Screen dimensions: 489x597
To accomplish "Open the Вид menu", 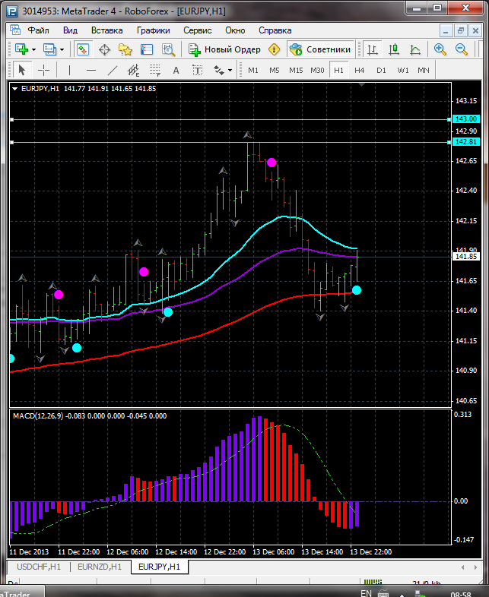I will pyautogui.click(x=70, y=30).
